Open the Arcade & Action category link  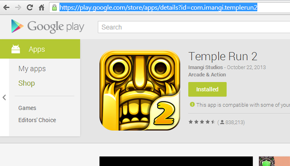point(207,74)
